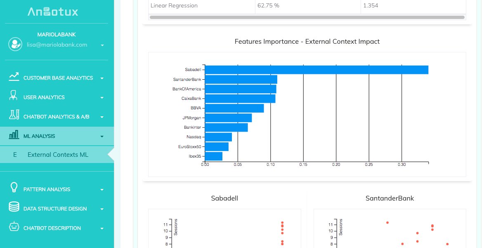
Task: Open Data Structure Design menu
Action: tap(57, 209)
